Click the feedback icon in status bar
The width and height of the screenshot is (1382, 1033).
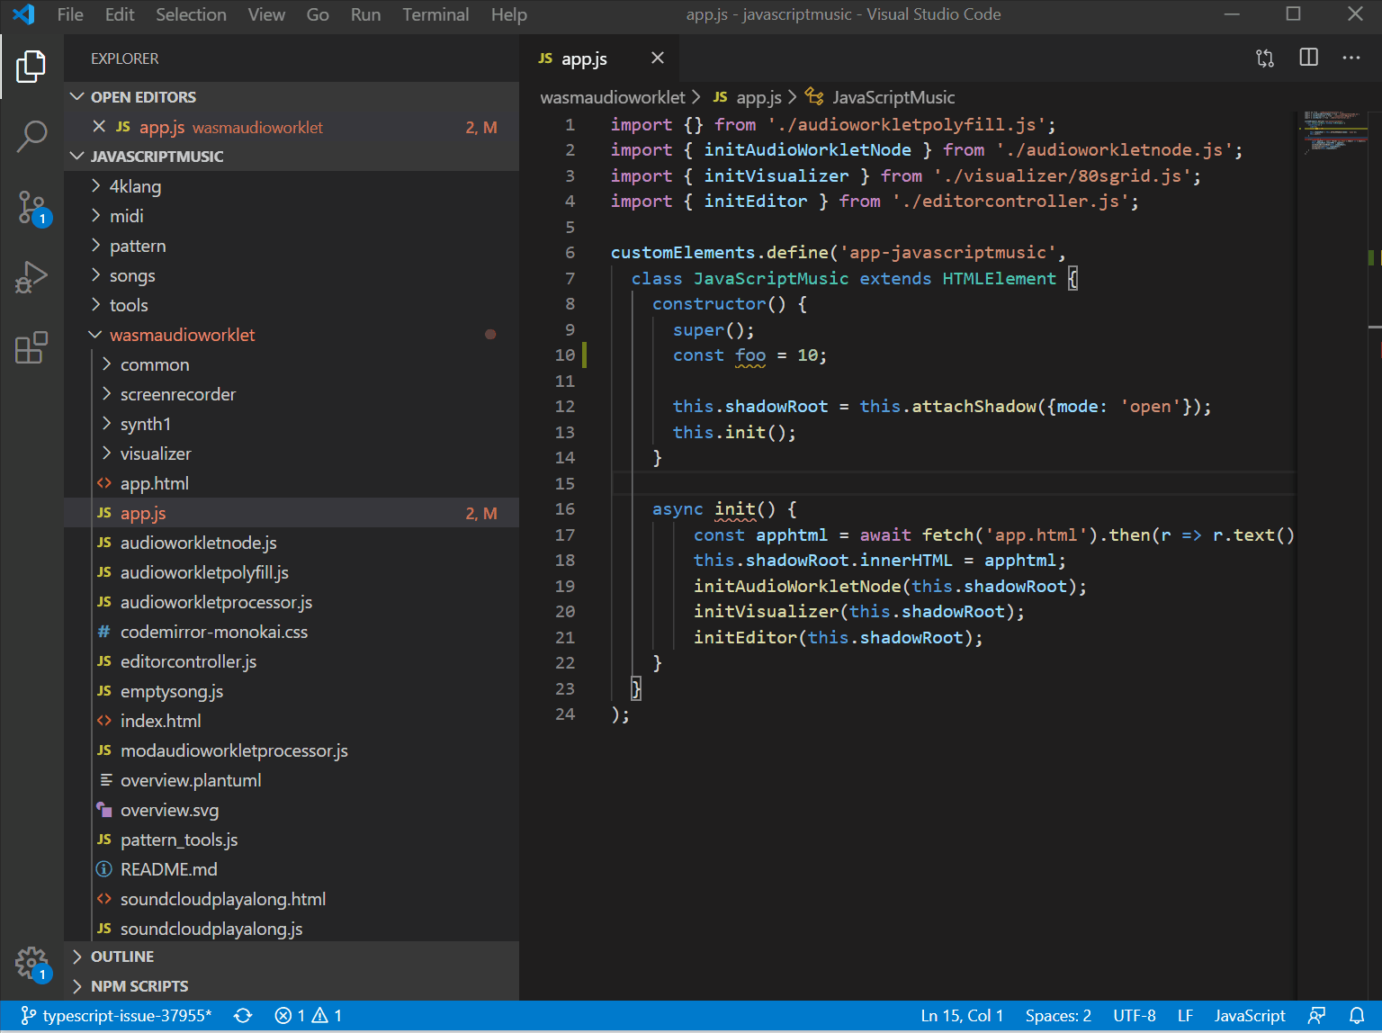click(x=1316, y=1016)
